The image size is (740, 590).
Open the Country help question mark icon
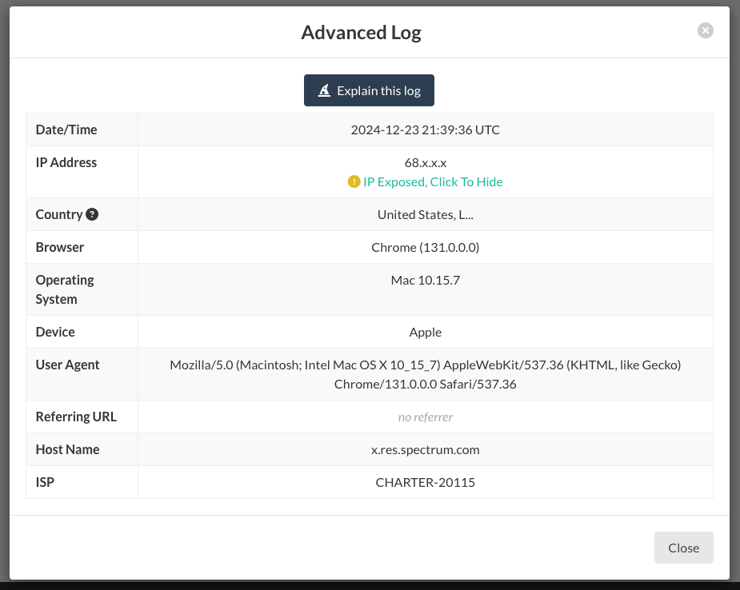coord(92,213)
